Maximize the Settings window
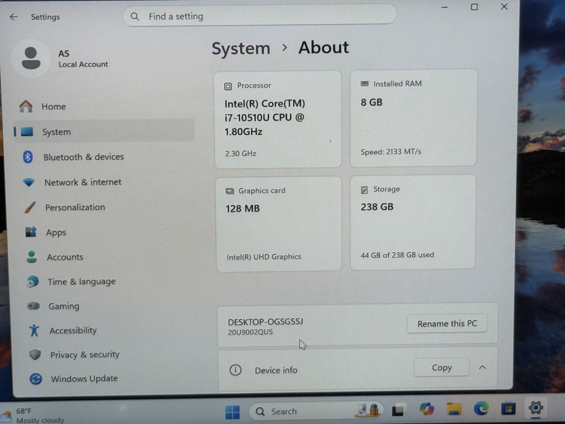This screenshot has height=424, width=565. [x=474, y=7]
